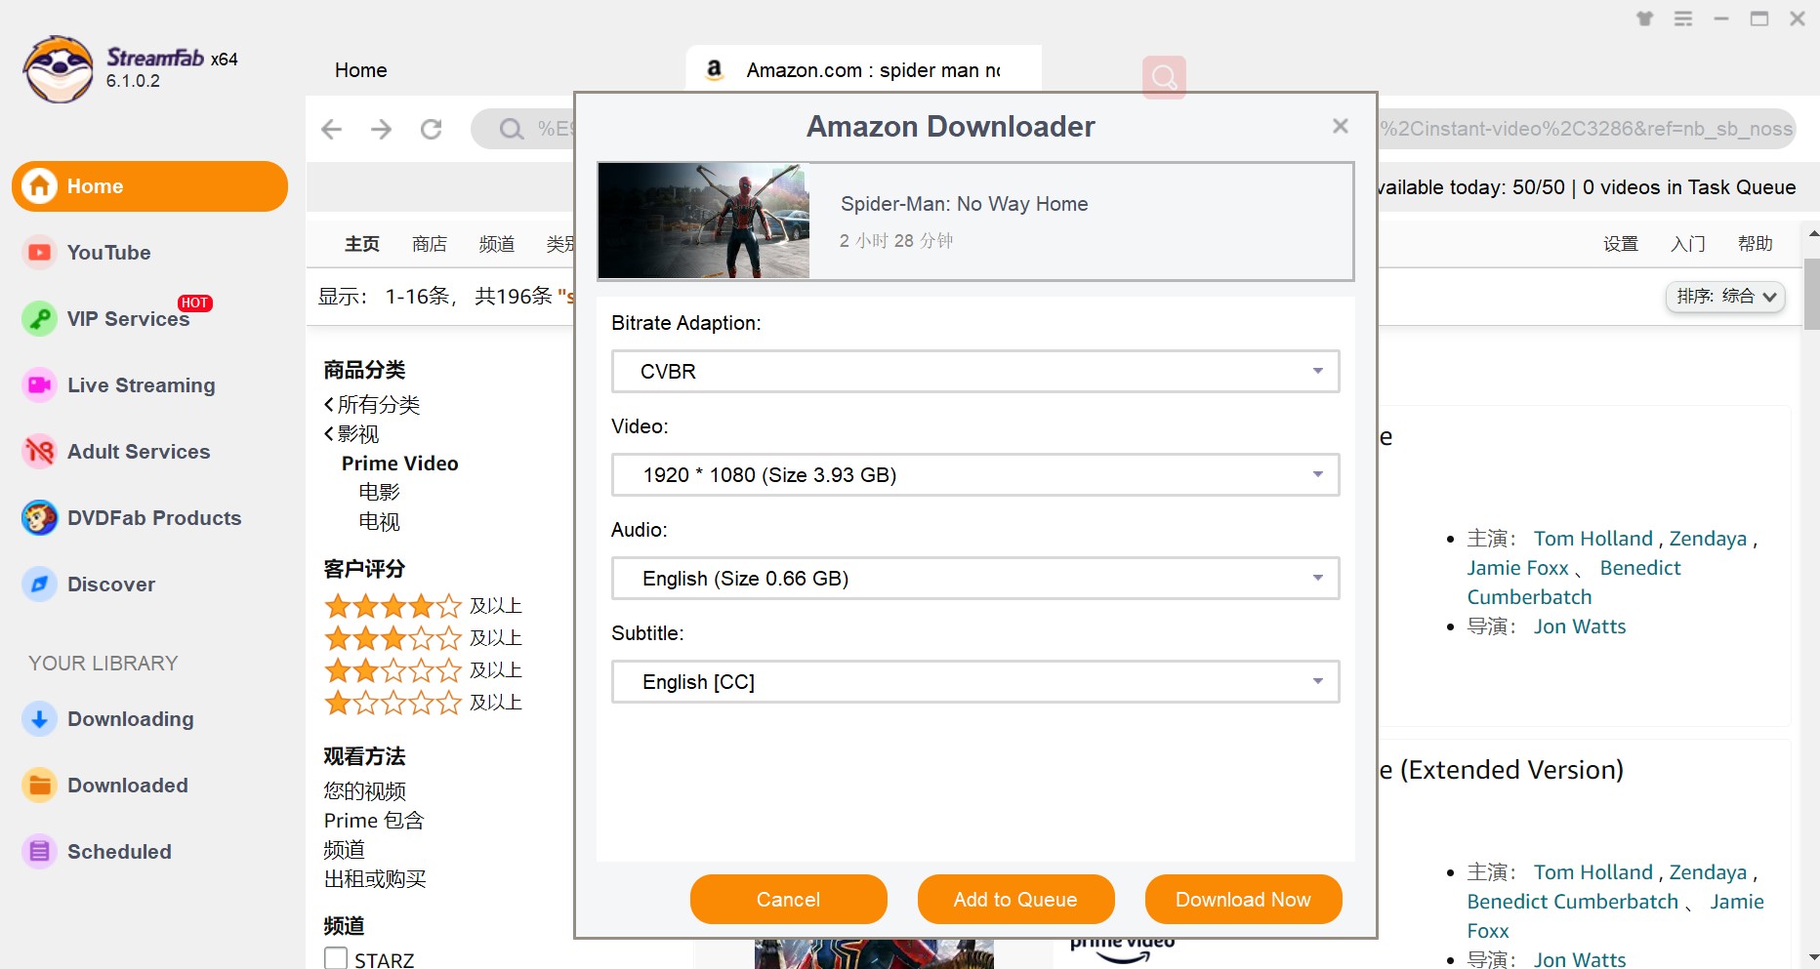
Task: Open Adult Services icon
Action: [39, 452]
